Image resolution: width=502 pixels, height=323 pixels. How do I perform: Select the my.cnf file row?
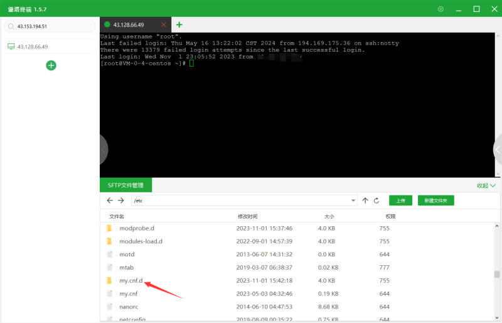(x=297, y=294)
